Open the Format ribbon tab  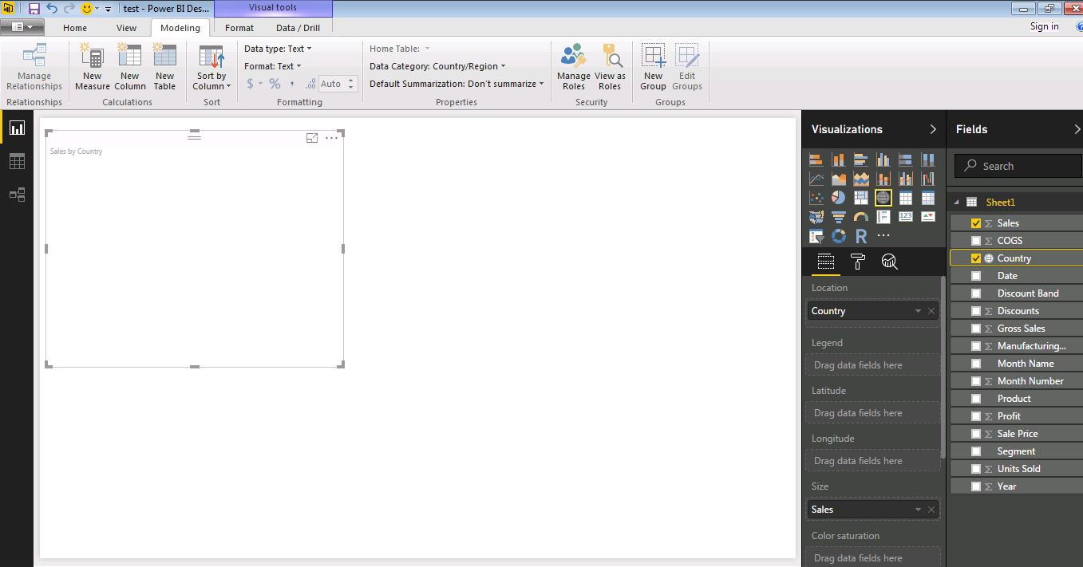[239, 28]
